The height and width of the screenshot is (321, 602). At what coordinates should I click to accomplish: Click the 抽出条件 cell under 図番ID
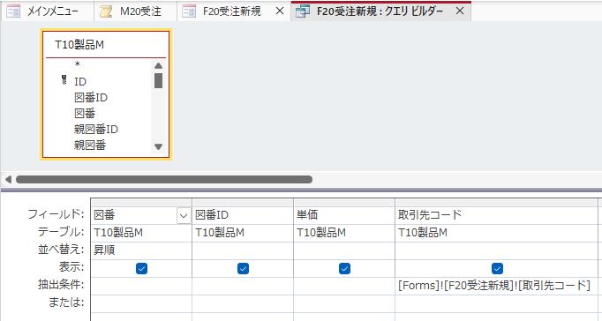tap(243, 286)
